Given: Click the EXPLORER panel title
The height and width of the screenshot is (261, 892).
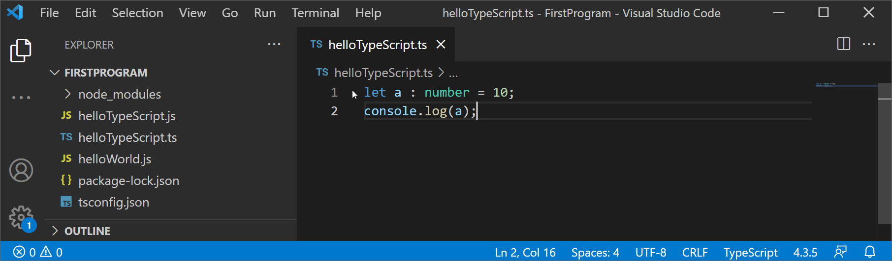Looking at the screenshot, I should click(x=89, y=45).
